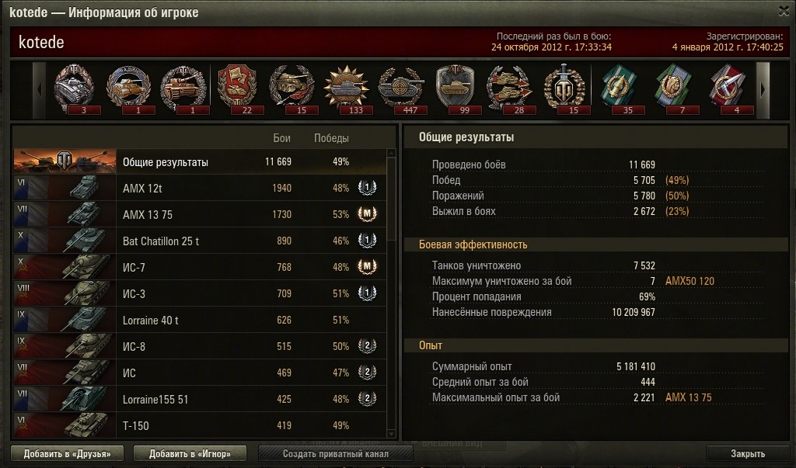The height and width of the screenshot is (468, 796).
Task: Click Добавить в «Друзья» button
Action: click(67, 453)
